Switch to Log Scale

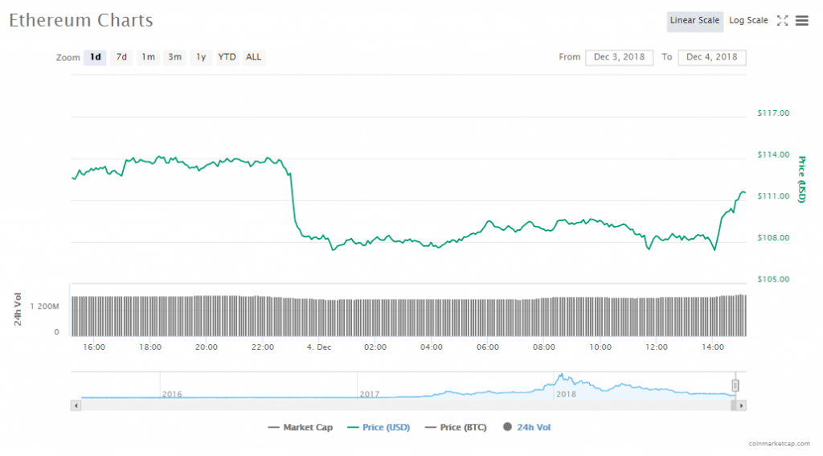pyautogui.click(x=748, y=21)
